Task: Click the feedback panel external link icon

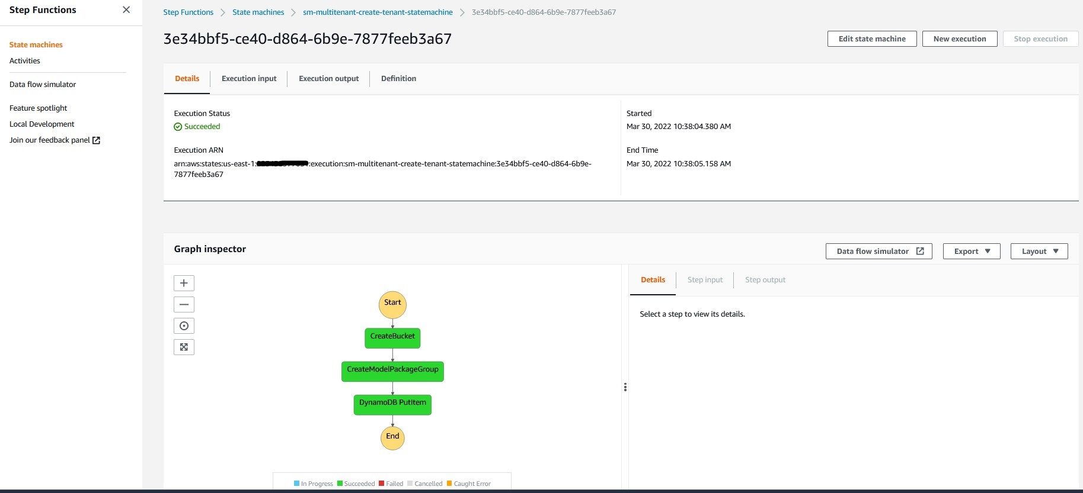Action: [96, 140]
